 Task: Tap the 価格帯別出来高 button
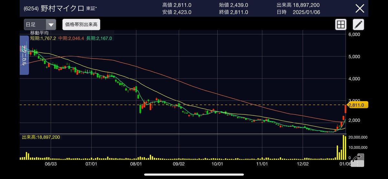81,25
